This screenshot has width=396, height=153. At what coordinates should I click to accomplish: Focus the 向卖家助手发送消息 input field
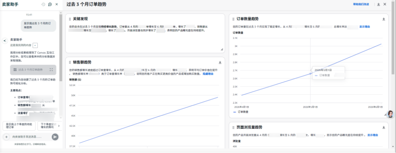point(30,137)
